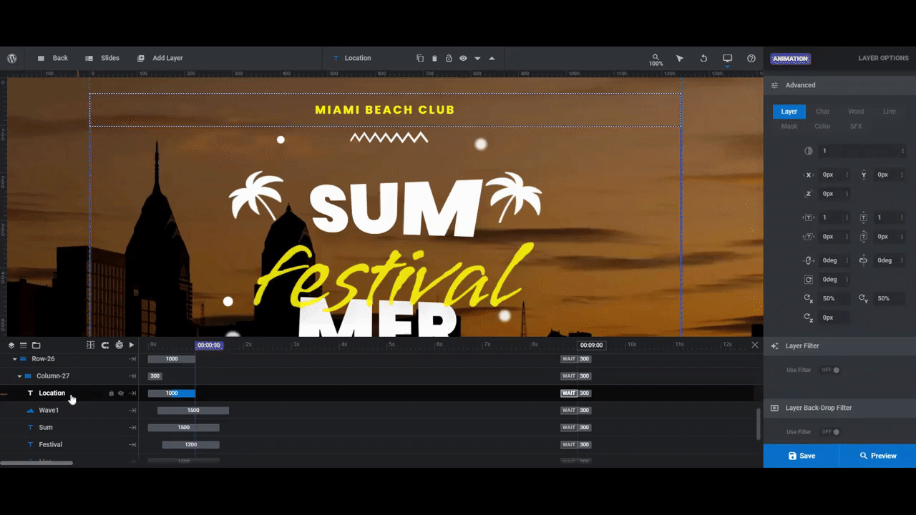The width and height of the screenshot is (916, 515).
Task: Select the Layer animation sub-tab
Action: (789, 112)
